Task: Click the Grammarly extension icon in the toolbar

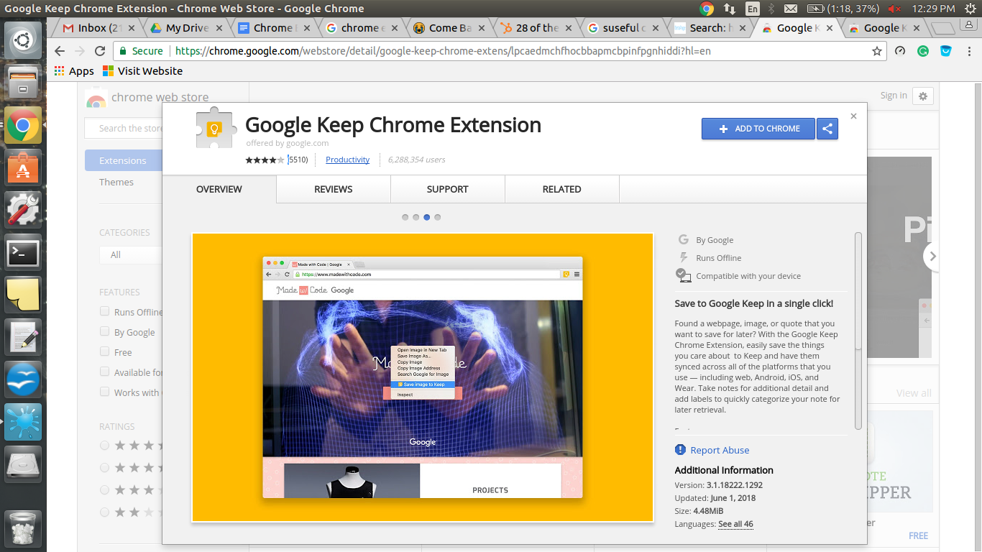Action: (923, 51)
